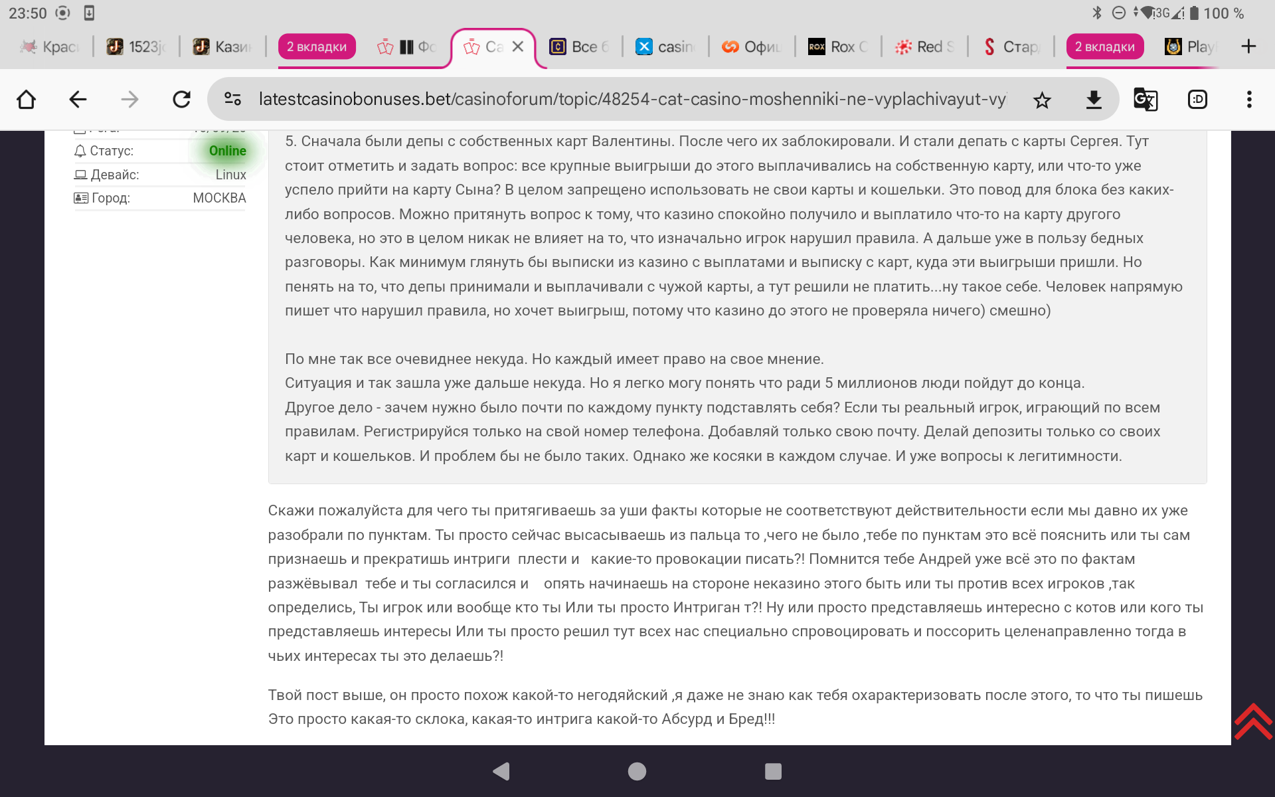Expand the first '2 вкладки' tab group

click(x=317, y=46)
